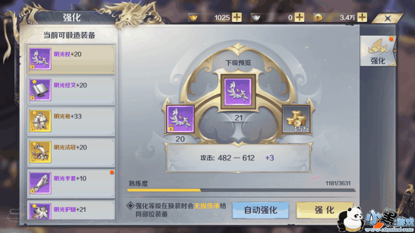The width and height of the screenshot is (415, 233).
Task: Select 明光袍+33 robe entry
Action: point(71,121)
